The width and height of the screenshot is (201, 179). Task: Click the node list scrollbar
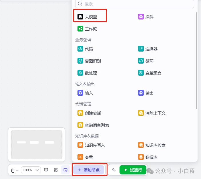click(196, 61)
